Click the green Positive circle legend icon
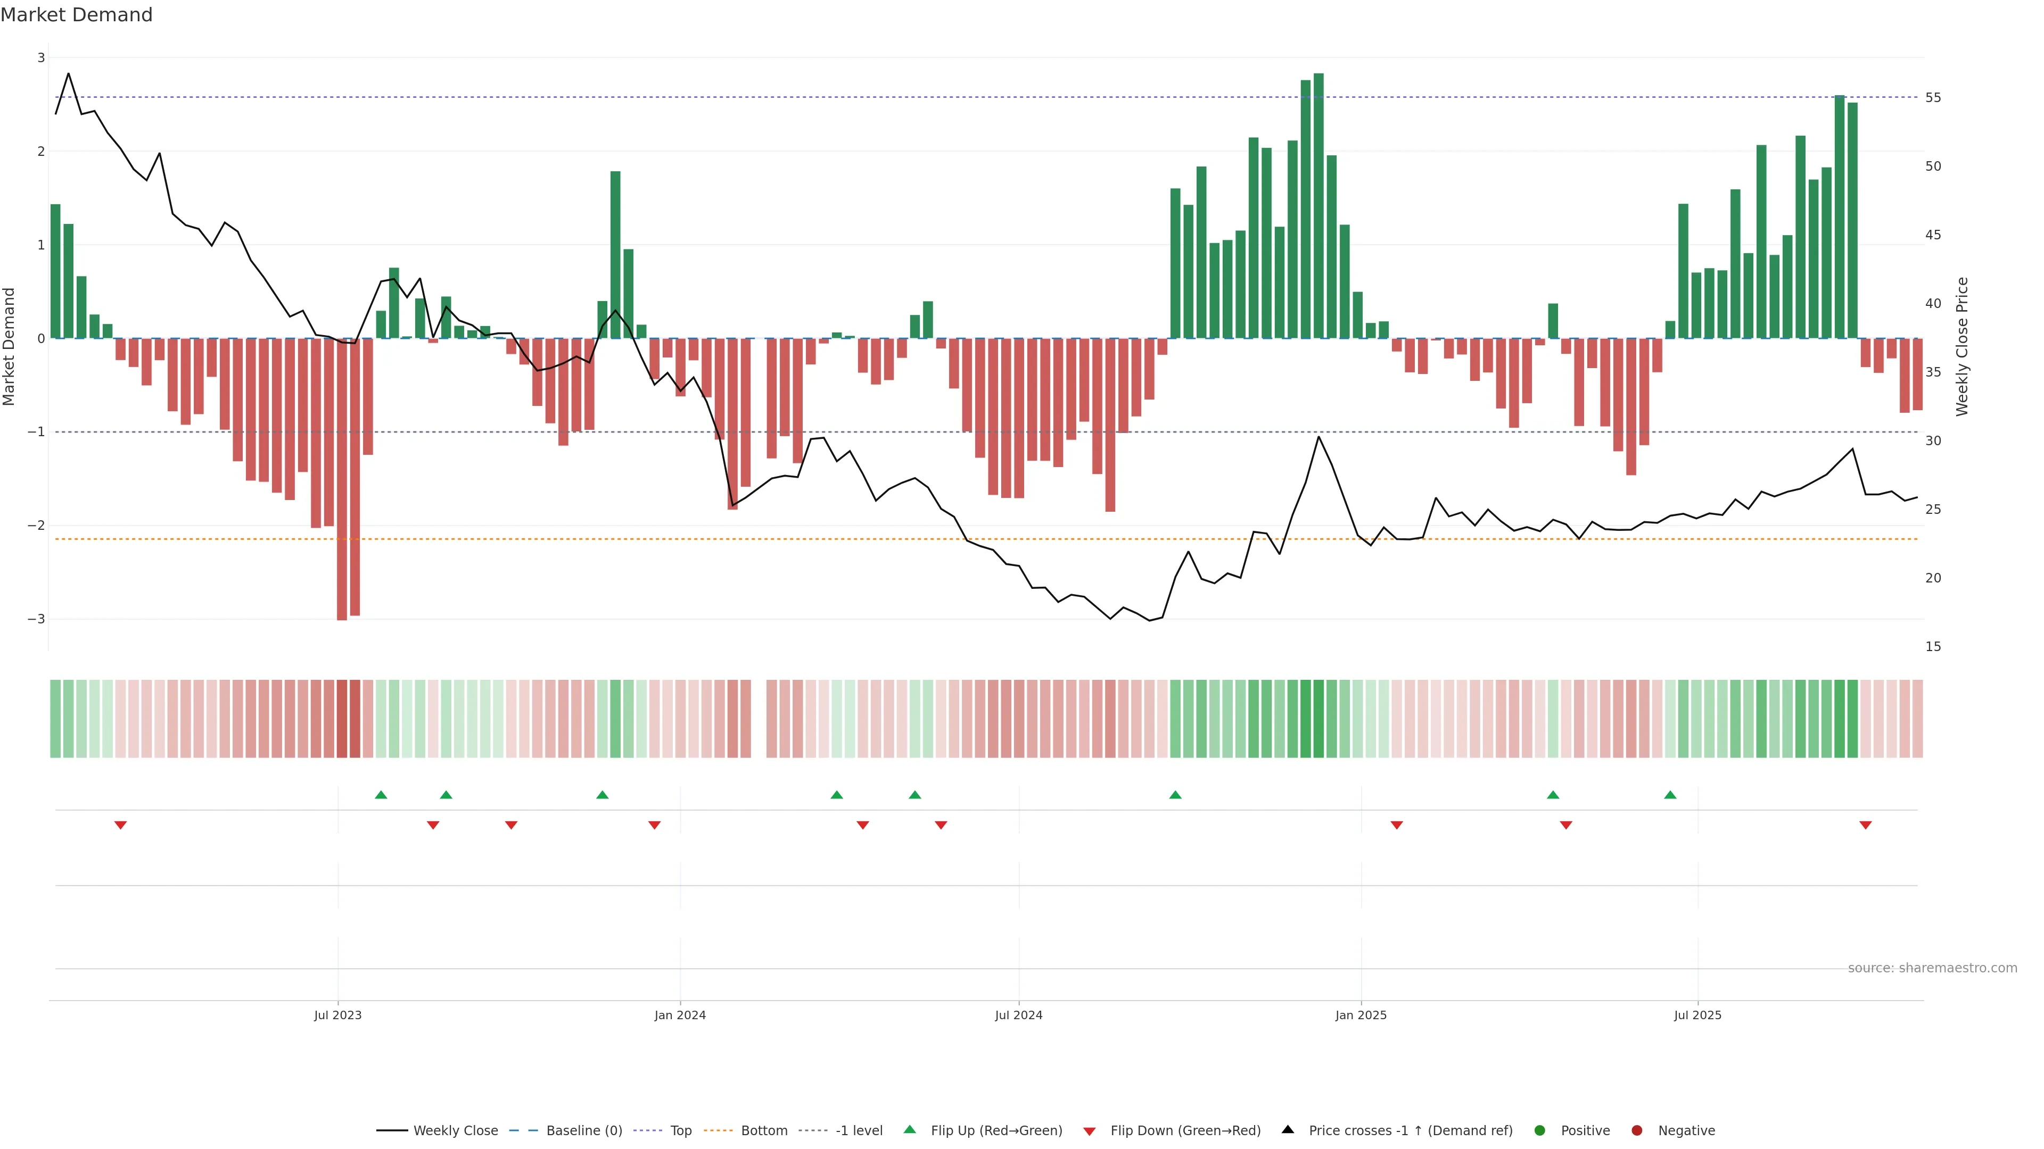 click(x=1540, y=1131)
